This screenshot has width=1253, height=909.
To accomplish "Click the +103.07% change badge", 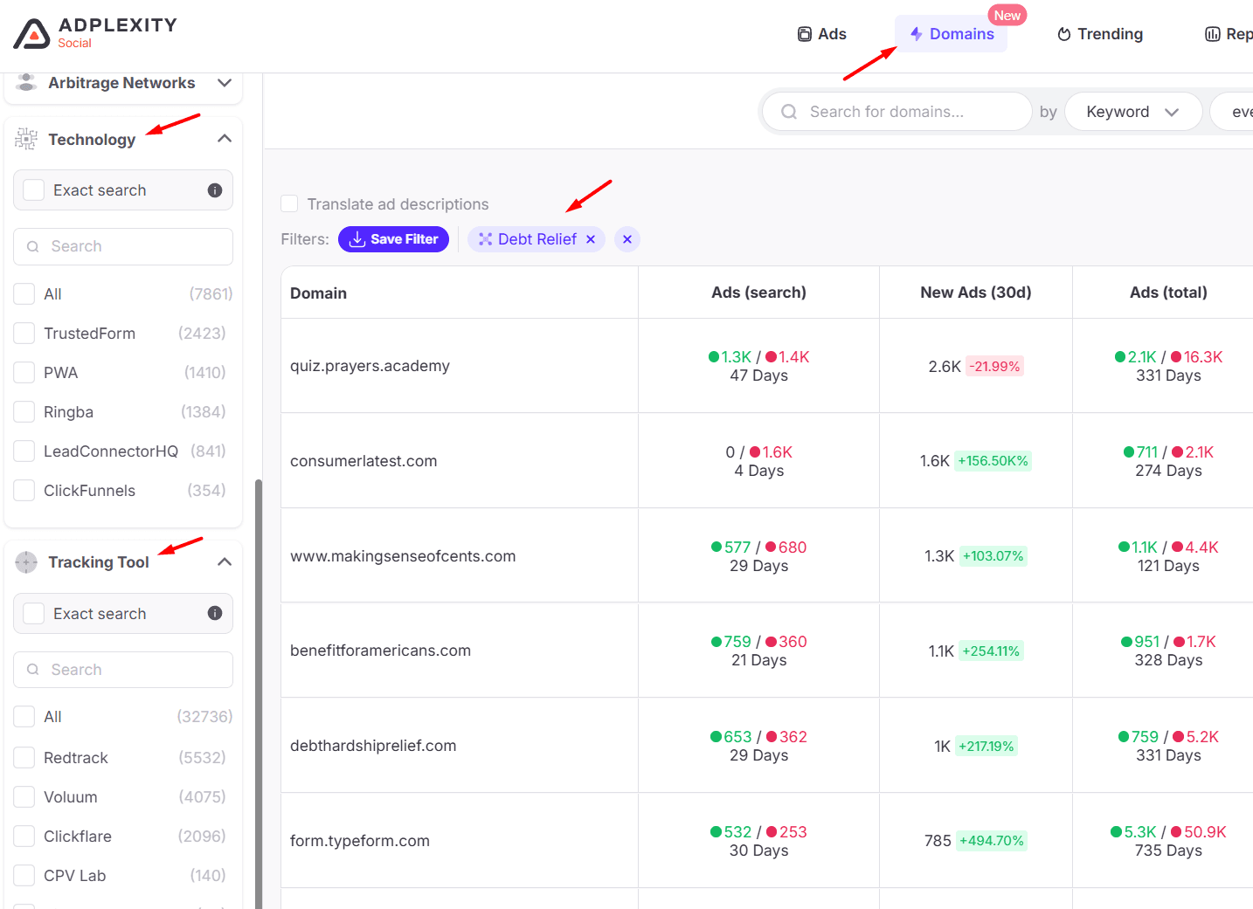I will 993,556.
